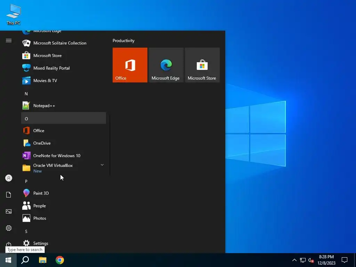Launch Notepad++ from the app list
356x267 pixels.
click(x=64, y=106)
